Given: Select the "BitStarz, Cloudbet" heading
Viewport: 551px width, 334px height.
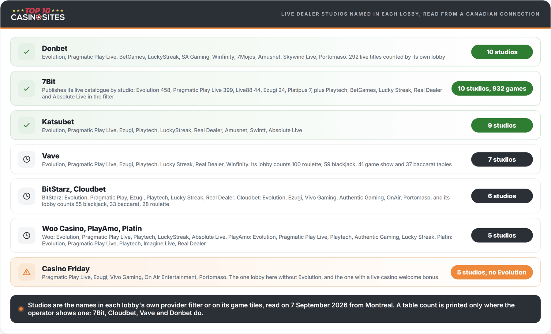Looking at the screenshot, I should click(x=74, y=189).
